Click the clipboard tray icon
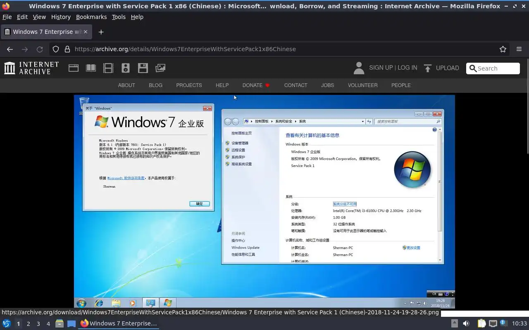529x330 pixels. click(481, 323)
